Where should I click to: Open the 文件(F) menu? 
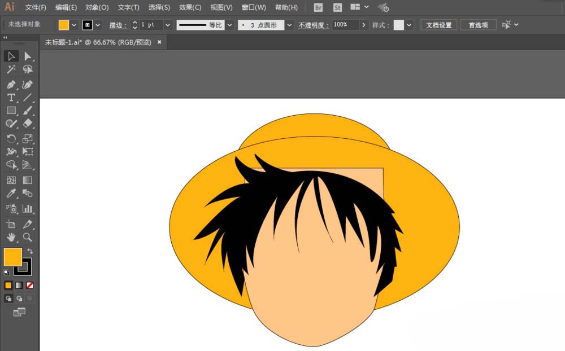(36, 7)
